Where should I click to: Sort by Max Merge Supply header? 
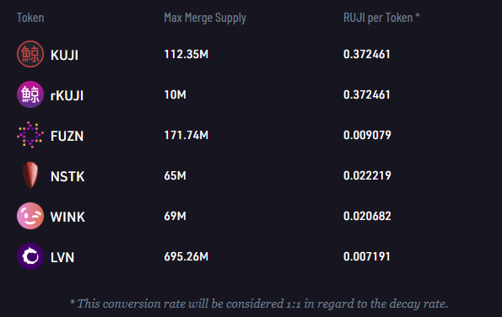[x=205, y=18]
